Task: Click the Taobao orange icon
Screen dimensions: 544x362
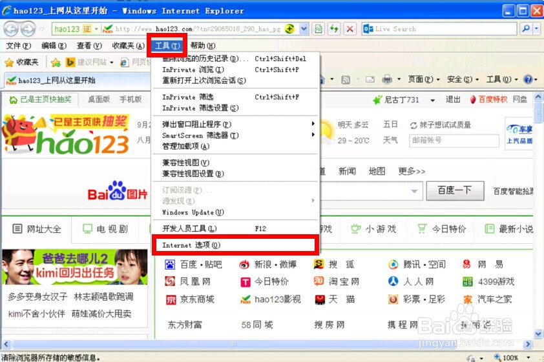Action: point(319,281)
